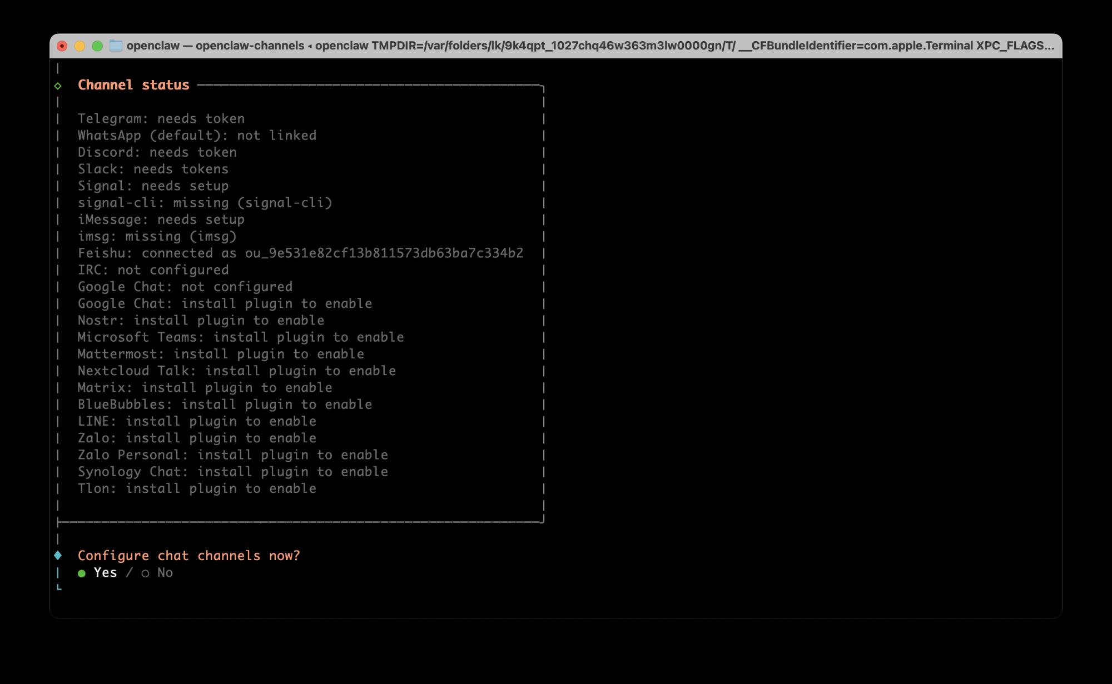The height and width of the screenshot is (684, 1112).
Task: Click the terminal window title text
Action: pyautogui.click(x=589, y=46)
